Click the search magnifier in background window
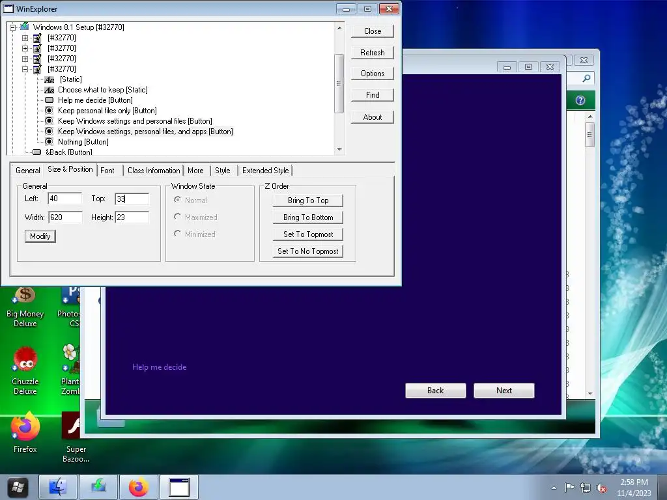Screen dimensions: 667x500 point(586,78)
